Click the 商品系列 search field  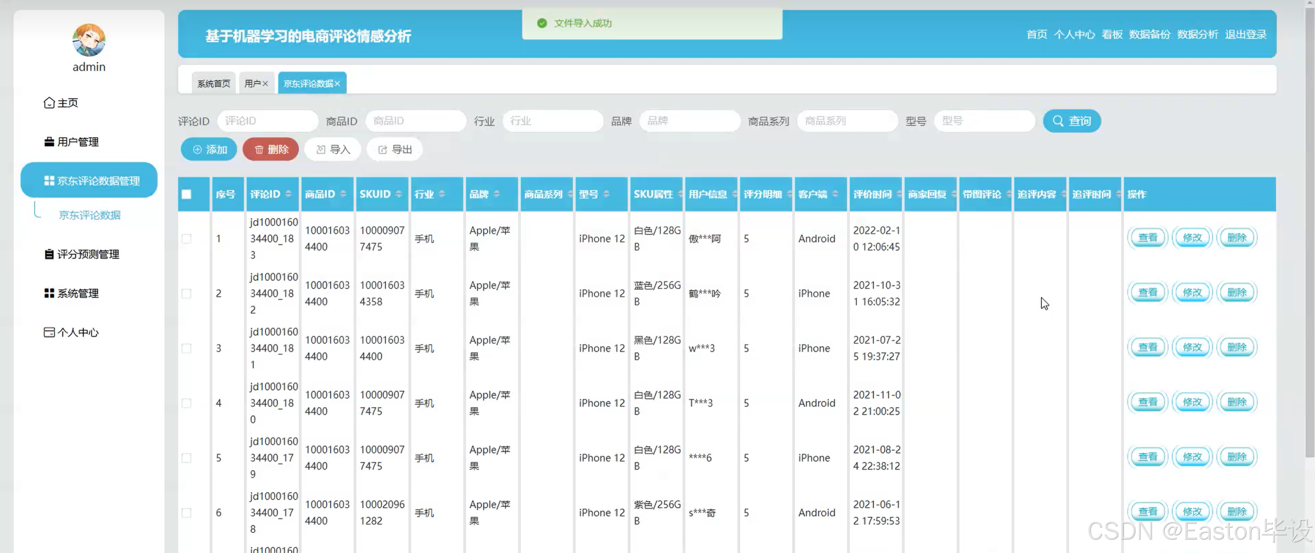tap(847, 121)
